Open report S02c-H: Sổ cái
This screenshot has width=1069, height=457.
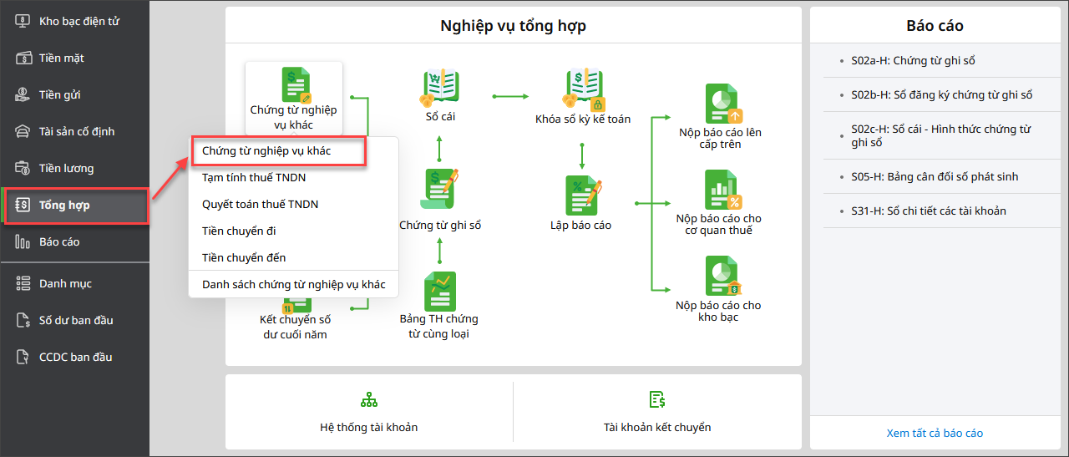click(941, 135)
